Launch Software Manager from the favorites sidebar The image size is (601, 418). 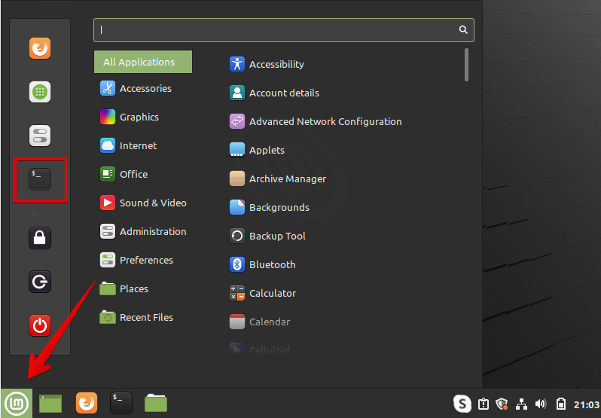tap(40, 93)
